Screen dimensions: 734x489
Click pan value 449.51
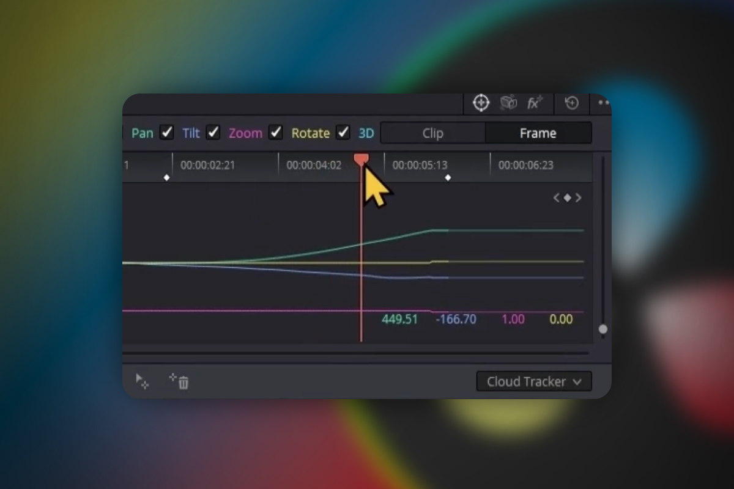[x=399, y=319]
